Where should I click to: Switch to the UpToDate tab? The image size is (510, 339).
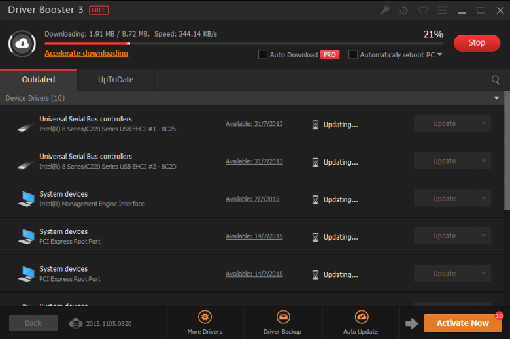point(116,80)
